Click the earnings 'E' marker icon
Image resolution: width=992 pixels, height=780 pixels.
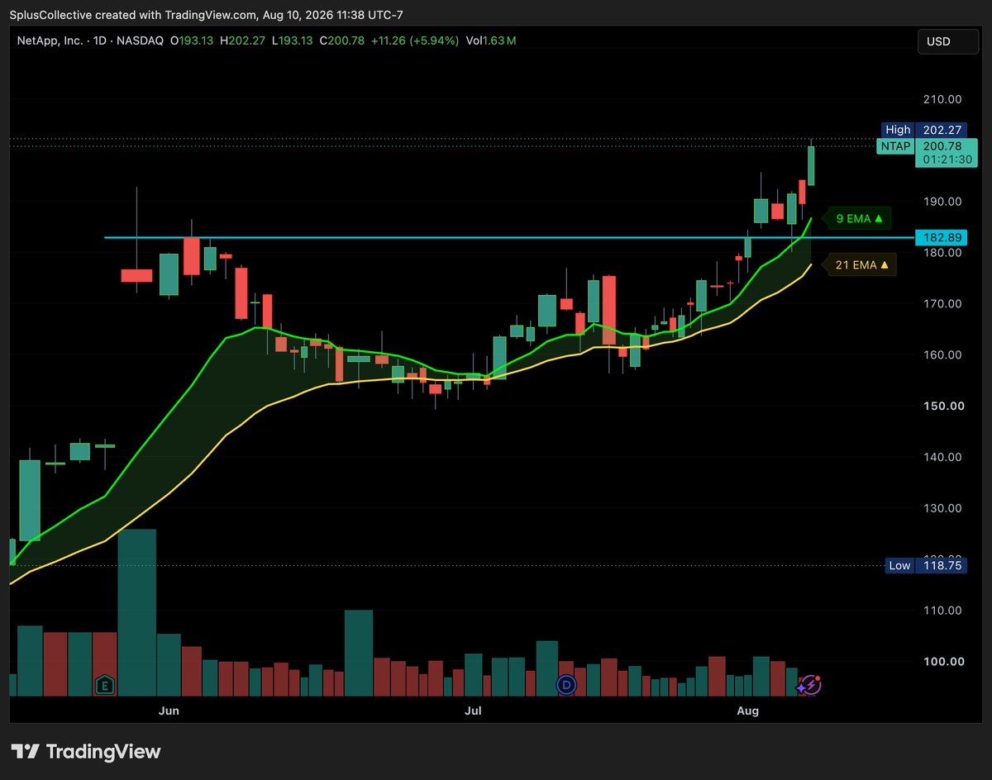click(104, 684)
